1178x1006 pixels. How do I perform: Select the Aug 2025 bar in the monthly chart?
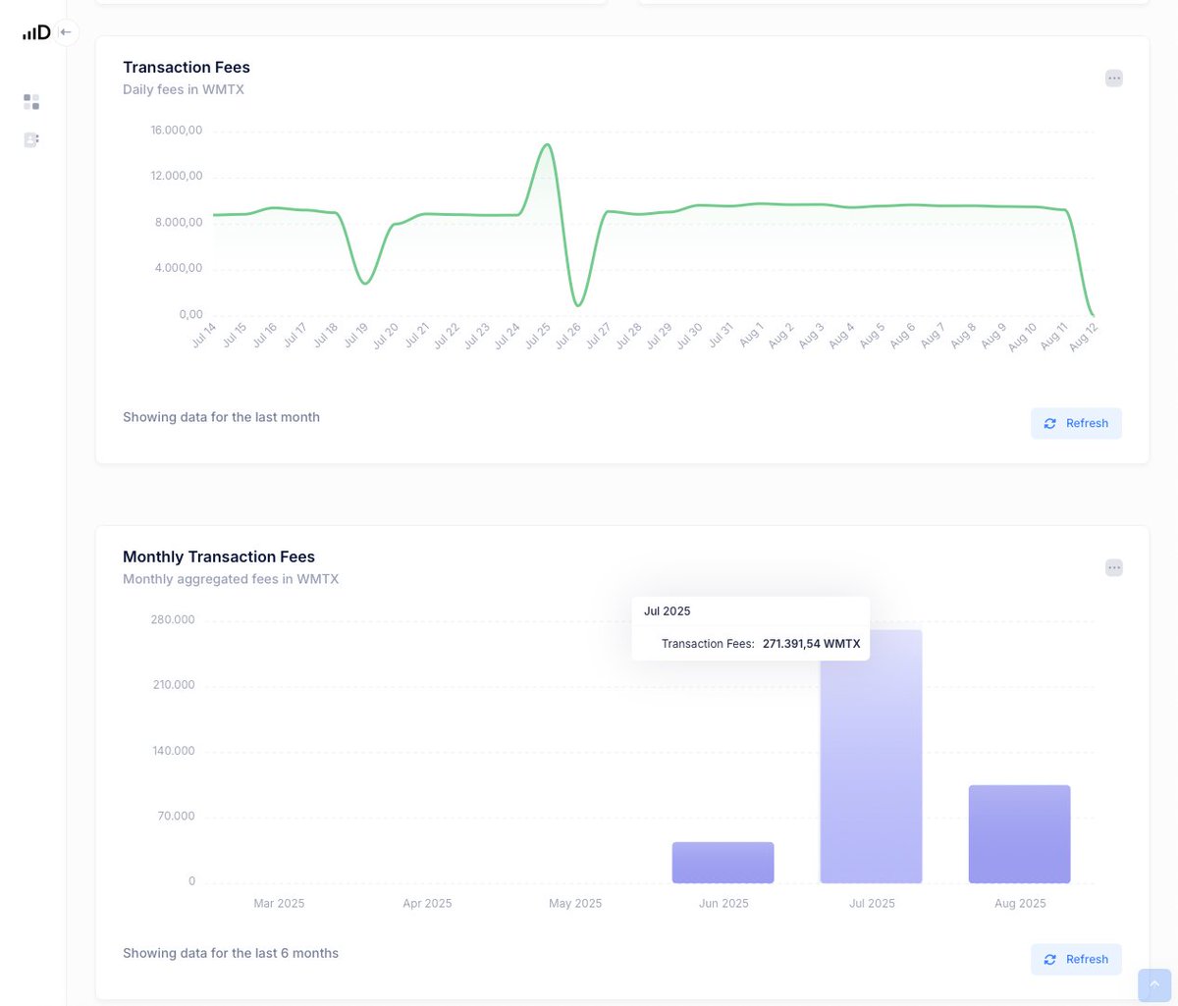(x=1019, y=833)
